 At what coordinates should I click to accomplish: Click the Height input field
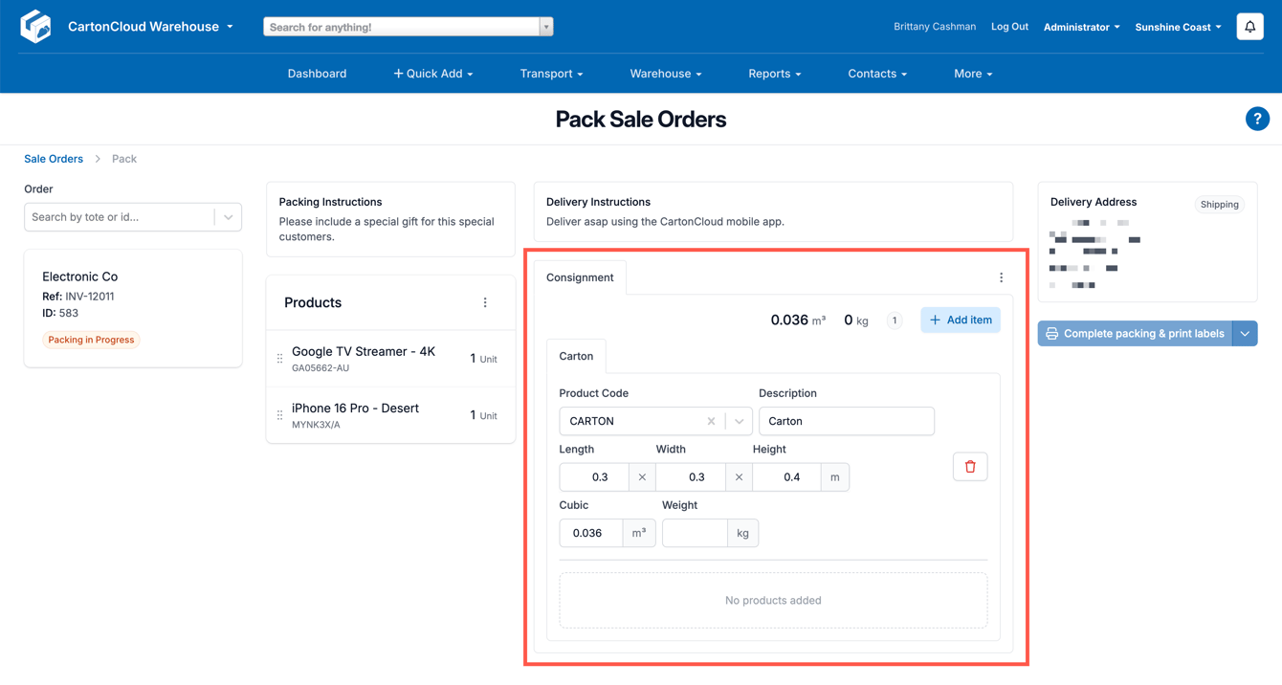(x=787, y=477)
